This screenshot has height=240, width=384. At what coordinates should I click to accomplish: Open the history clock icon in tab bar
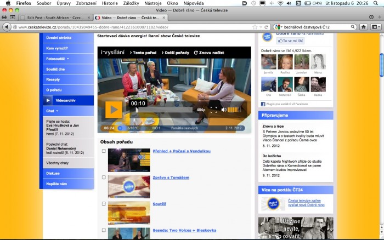pos(371,17)
